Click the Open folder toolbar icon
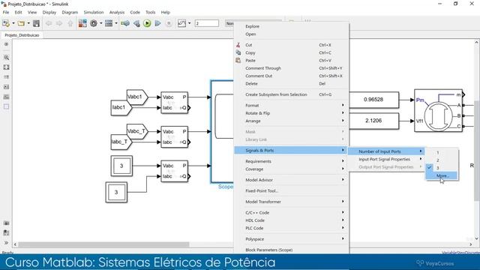The width and height of the screenshot is (480, 270). pos(21,23)
